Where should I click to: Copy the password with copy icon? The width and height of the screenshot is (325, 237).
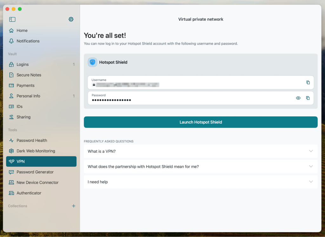(308, 98)
